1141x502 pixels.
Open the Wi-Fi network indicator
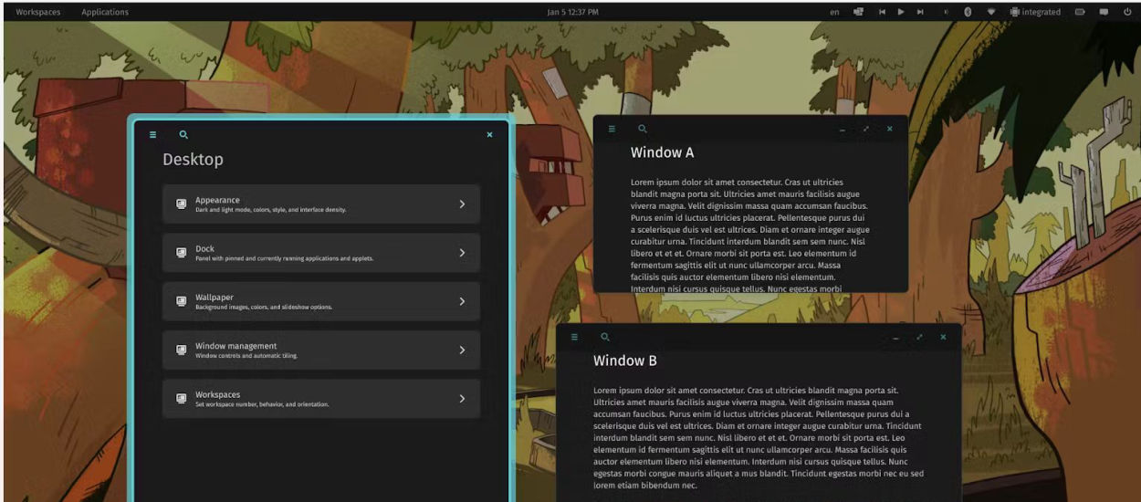[990, 12]
